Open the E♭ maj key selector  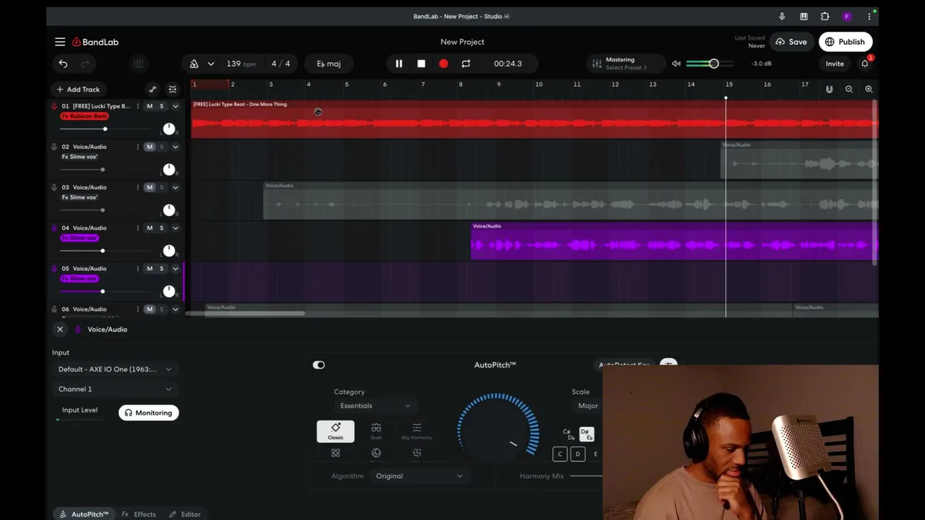click(328, 64)
